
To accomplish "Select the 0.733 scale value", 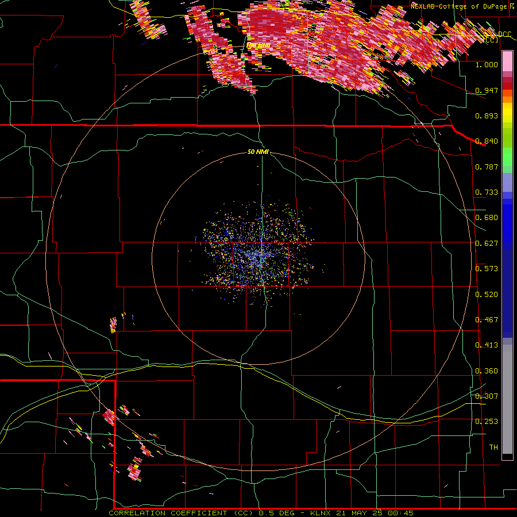I will click(x=487, y=192).
